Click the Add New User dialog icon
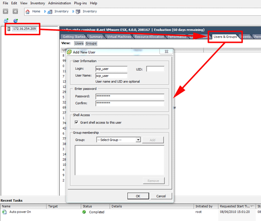The height and width of the screenshot is (221, 261). point(69,52)
